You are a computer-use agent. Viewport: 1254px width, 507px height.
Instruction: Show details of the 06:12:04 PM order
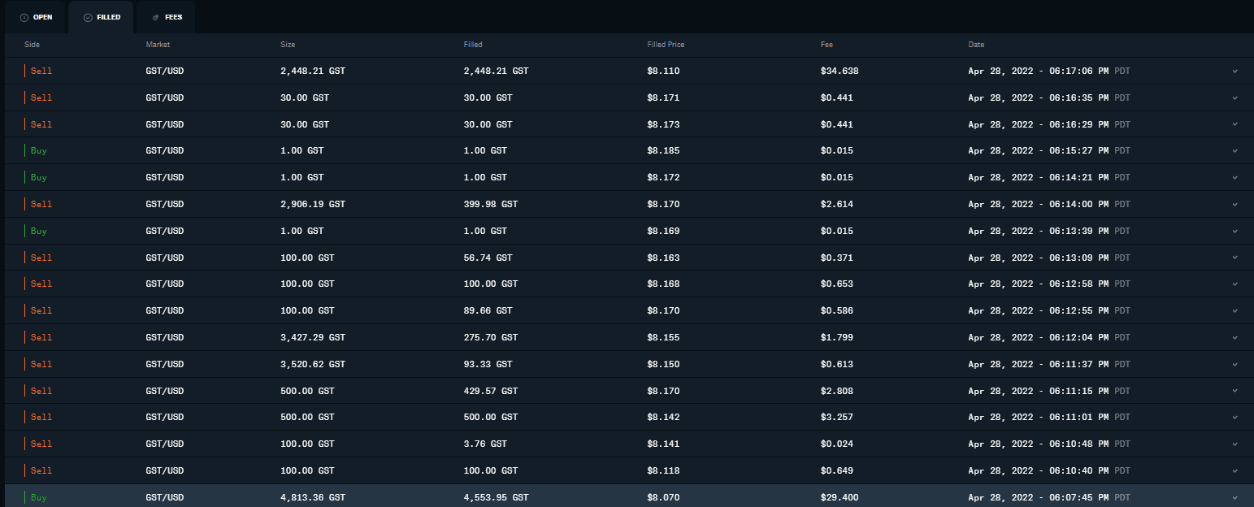pos(1234,337)
